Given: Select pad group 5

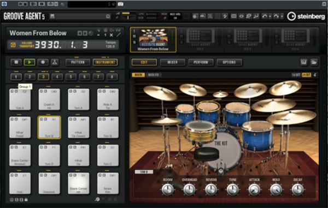Looking at the screenshot, I should point(71,77).
